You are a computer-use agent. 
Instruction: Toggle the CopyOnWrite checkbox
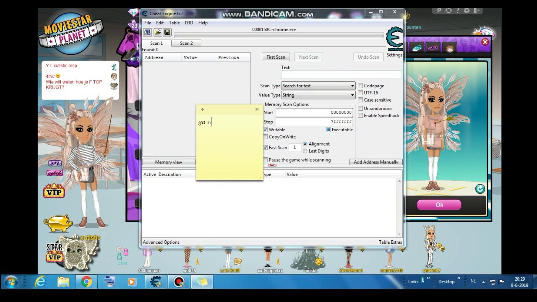point(266,137)
